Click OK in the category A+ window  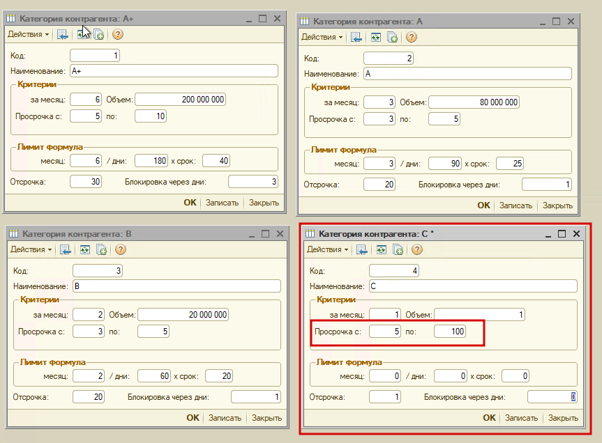tap(190, 203)
